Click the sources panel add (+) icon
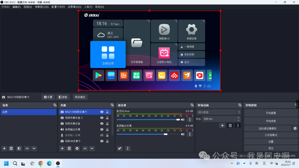The width and height of the screenshot is (299, 168). [x=63, y=148]
